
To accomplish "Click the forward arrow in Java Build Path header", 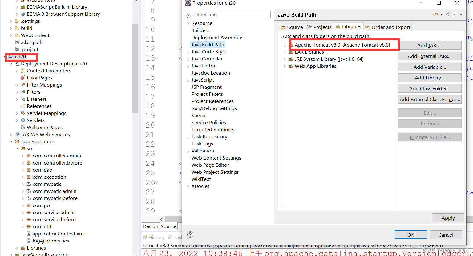I will pyautogui.click(x=448, y=14).
